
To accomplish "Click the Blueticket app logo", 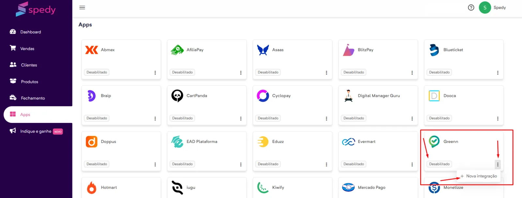I will (434, 50).
